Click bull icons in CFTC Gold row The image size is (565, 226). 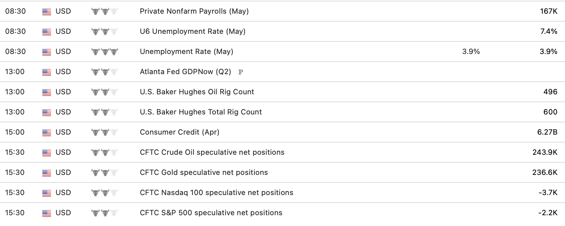(x=105, y=173)
